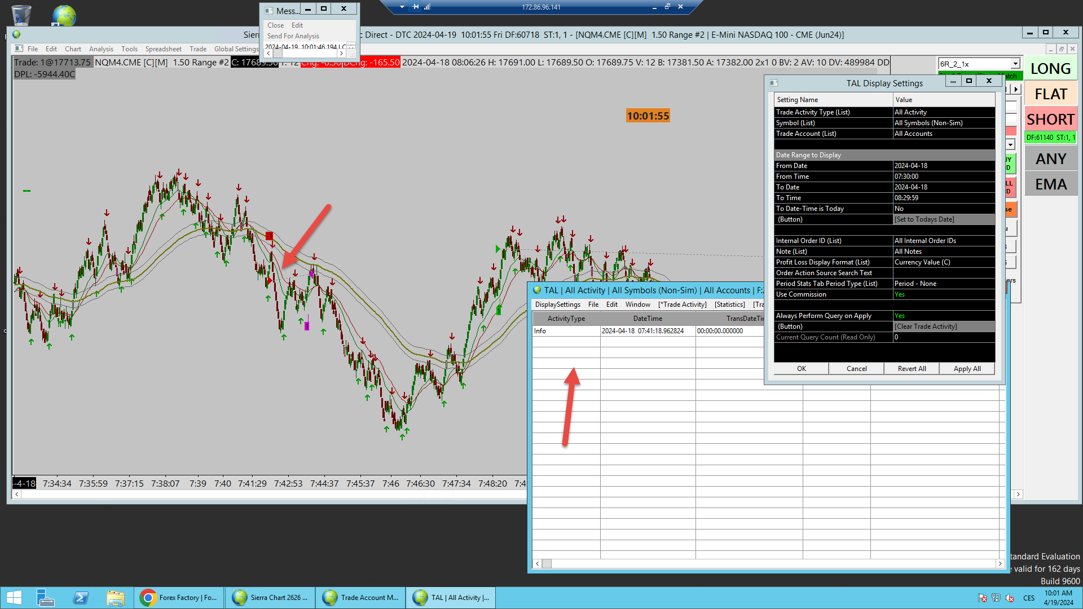The height and width of the screenshot is (609, 1083).
Task: Click the Apply All button
Action: click(x=967, y=369)
